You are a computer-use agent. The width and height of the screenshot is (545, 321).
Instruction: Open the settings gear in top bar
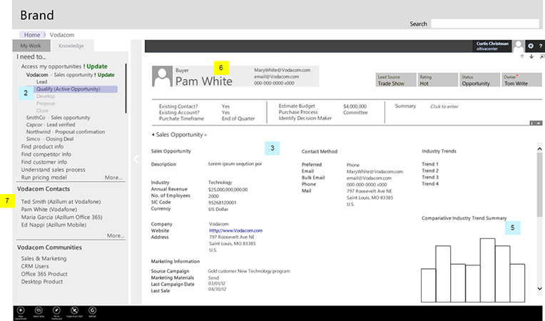pos(530,46)
